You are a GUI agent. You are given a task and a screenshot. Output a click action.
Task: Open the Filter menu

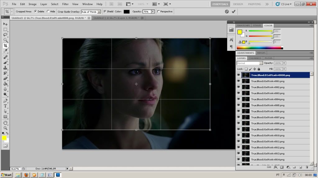(x=65, y=4)
